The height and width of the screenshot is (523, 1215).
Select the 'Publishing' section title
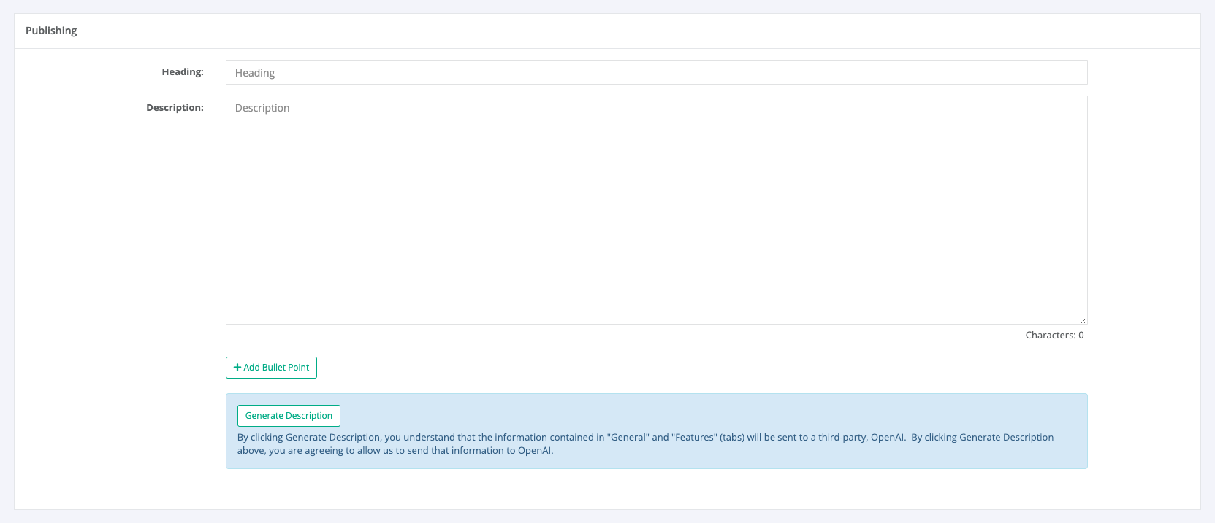tap(51, 31)
